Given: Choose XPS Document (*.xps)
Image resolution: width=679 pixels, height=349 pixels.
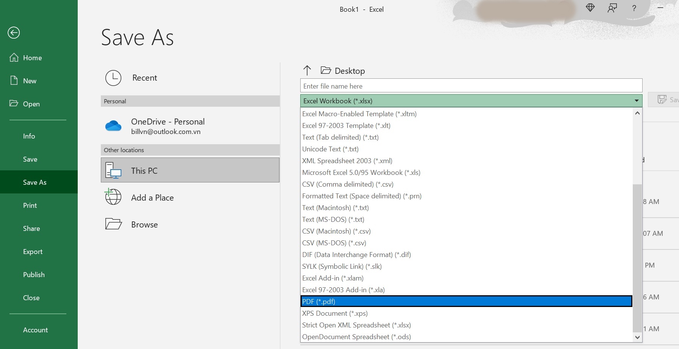Looking at the screenshot, I should pyautogui.click(x=466, y=313).
